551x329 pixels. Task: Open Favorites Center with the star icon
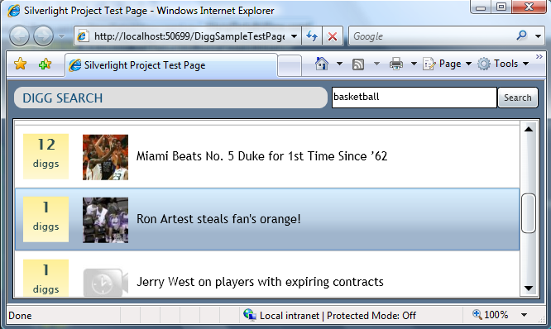coord(21,64)
